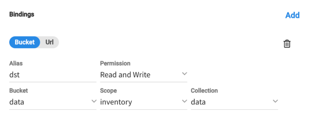The width and height of the screenshot is (310, 121).
Task: Click the chevron arrow next to inventory
Action: click(184, 101)
